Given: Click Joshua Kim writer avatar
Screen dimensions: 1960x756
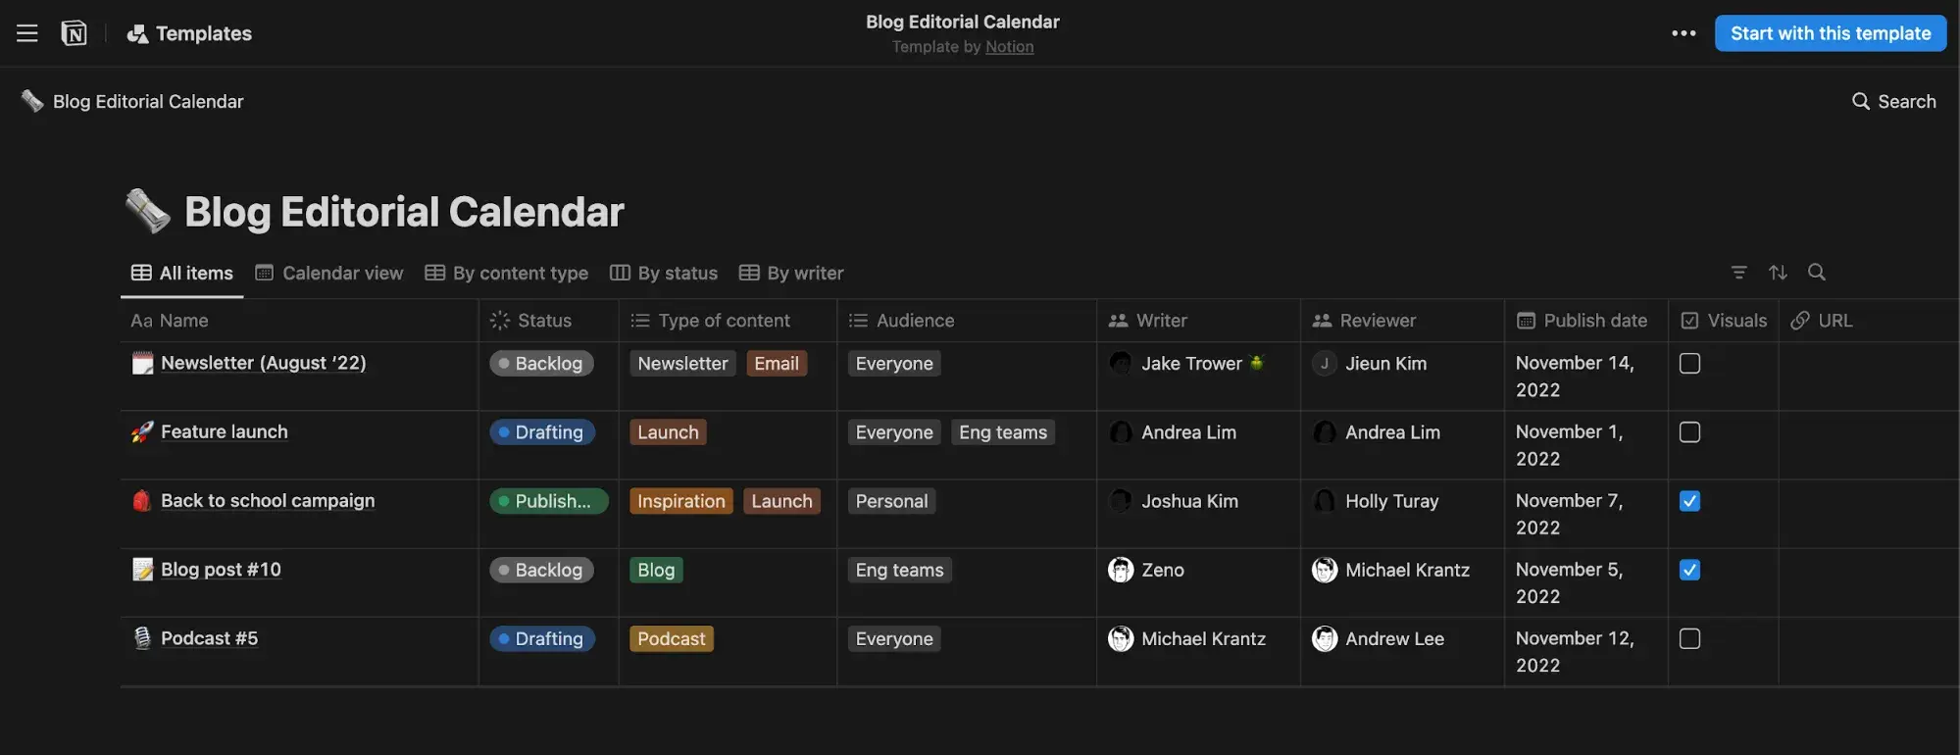Looking at the screenshot, I should coord(1120,501).
